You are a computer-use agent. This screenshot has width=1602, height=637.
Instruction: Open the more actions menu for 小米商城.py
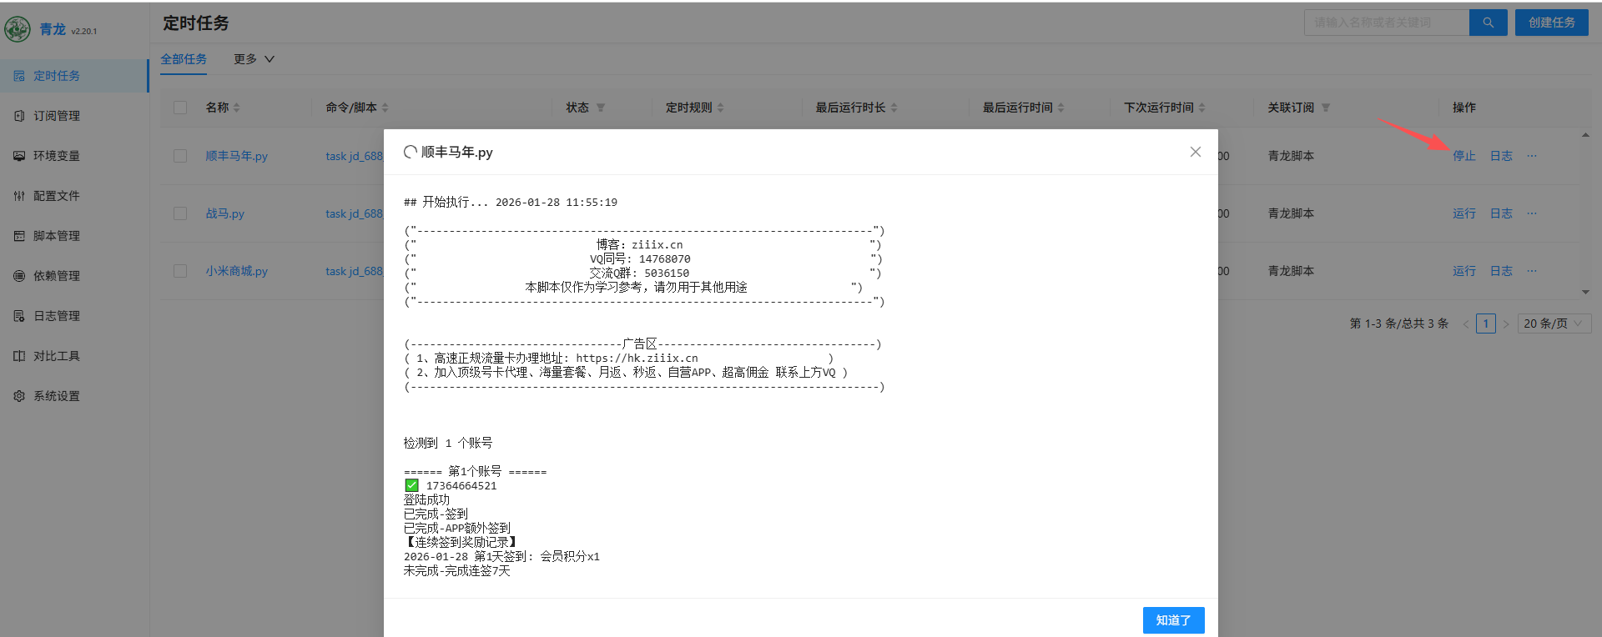(1532, 271)
